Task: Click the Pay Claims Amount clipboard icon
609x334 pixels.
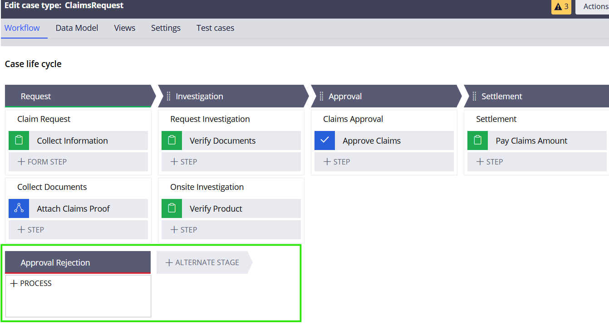Action: 477,140
